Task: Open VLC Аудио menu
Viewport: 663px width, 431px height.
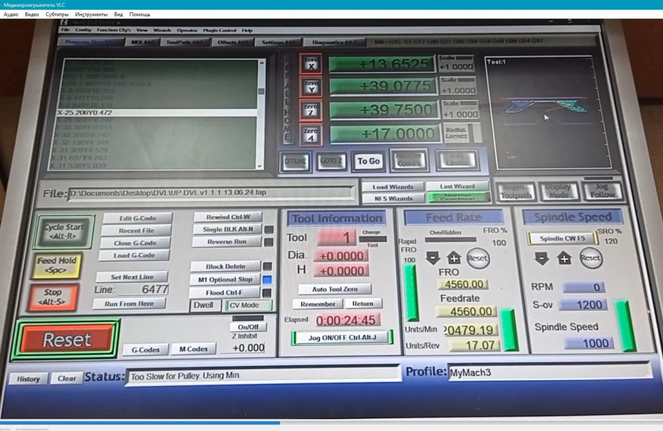Action: pos(11,14)
